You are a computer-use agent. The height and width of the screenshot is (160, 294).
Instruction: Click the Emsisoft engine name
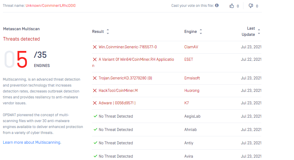pos(192,78)
